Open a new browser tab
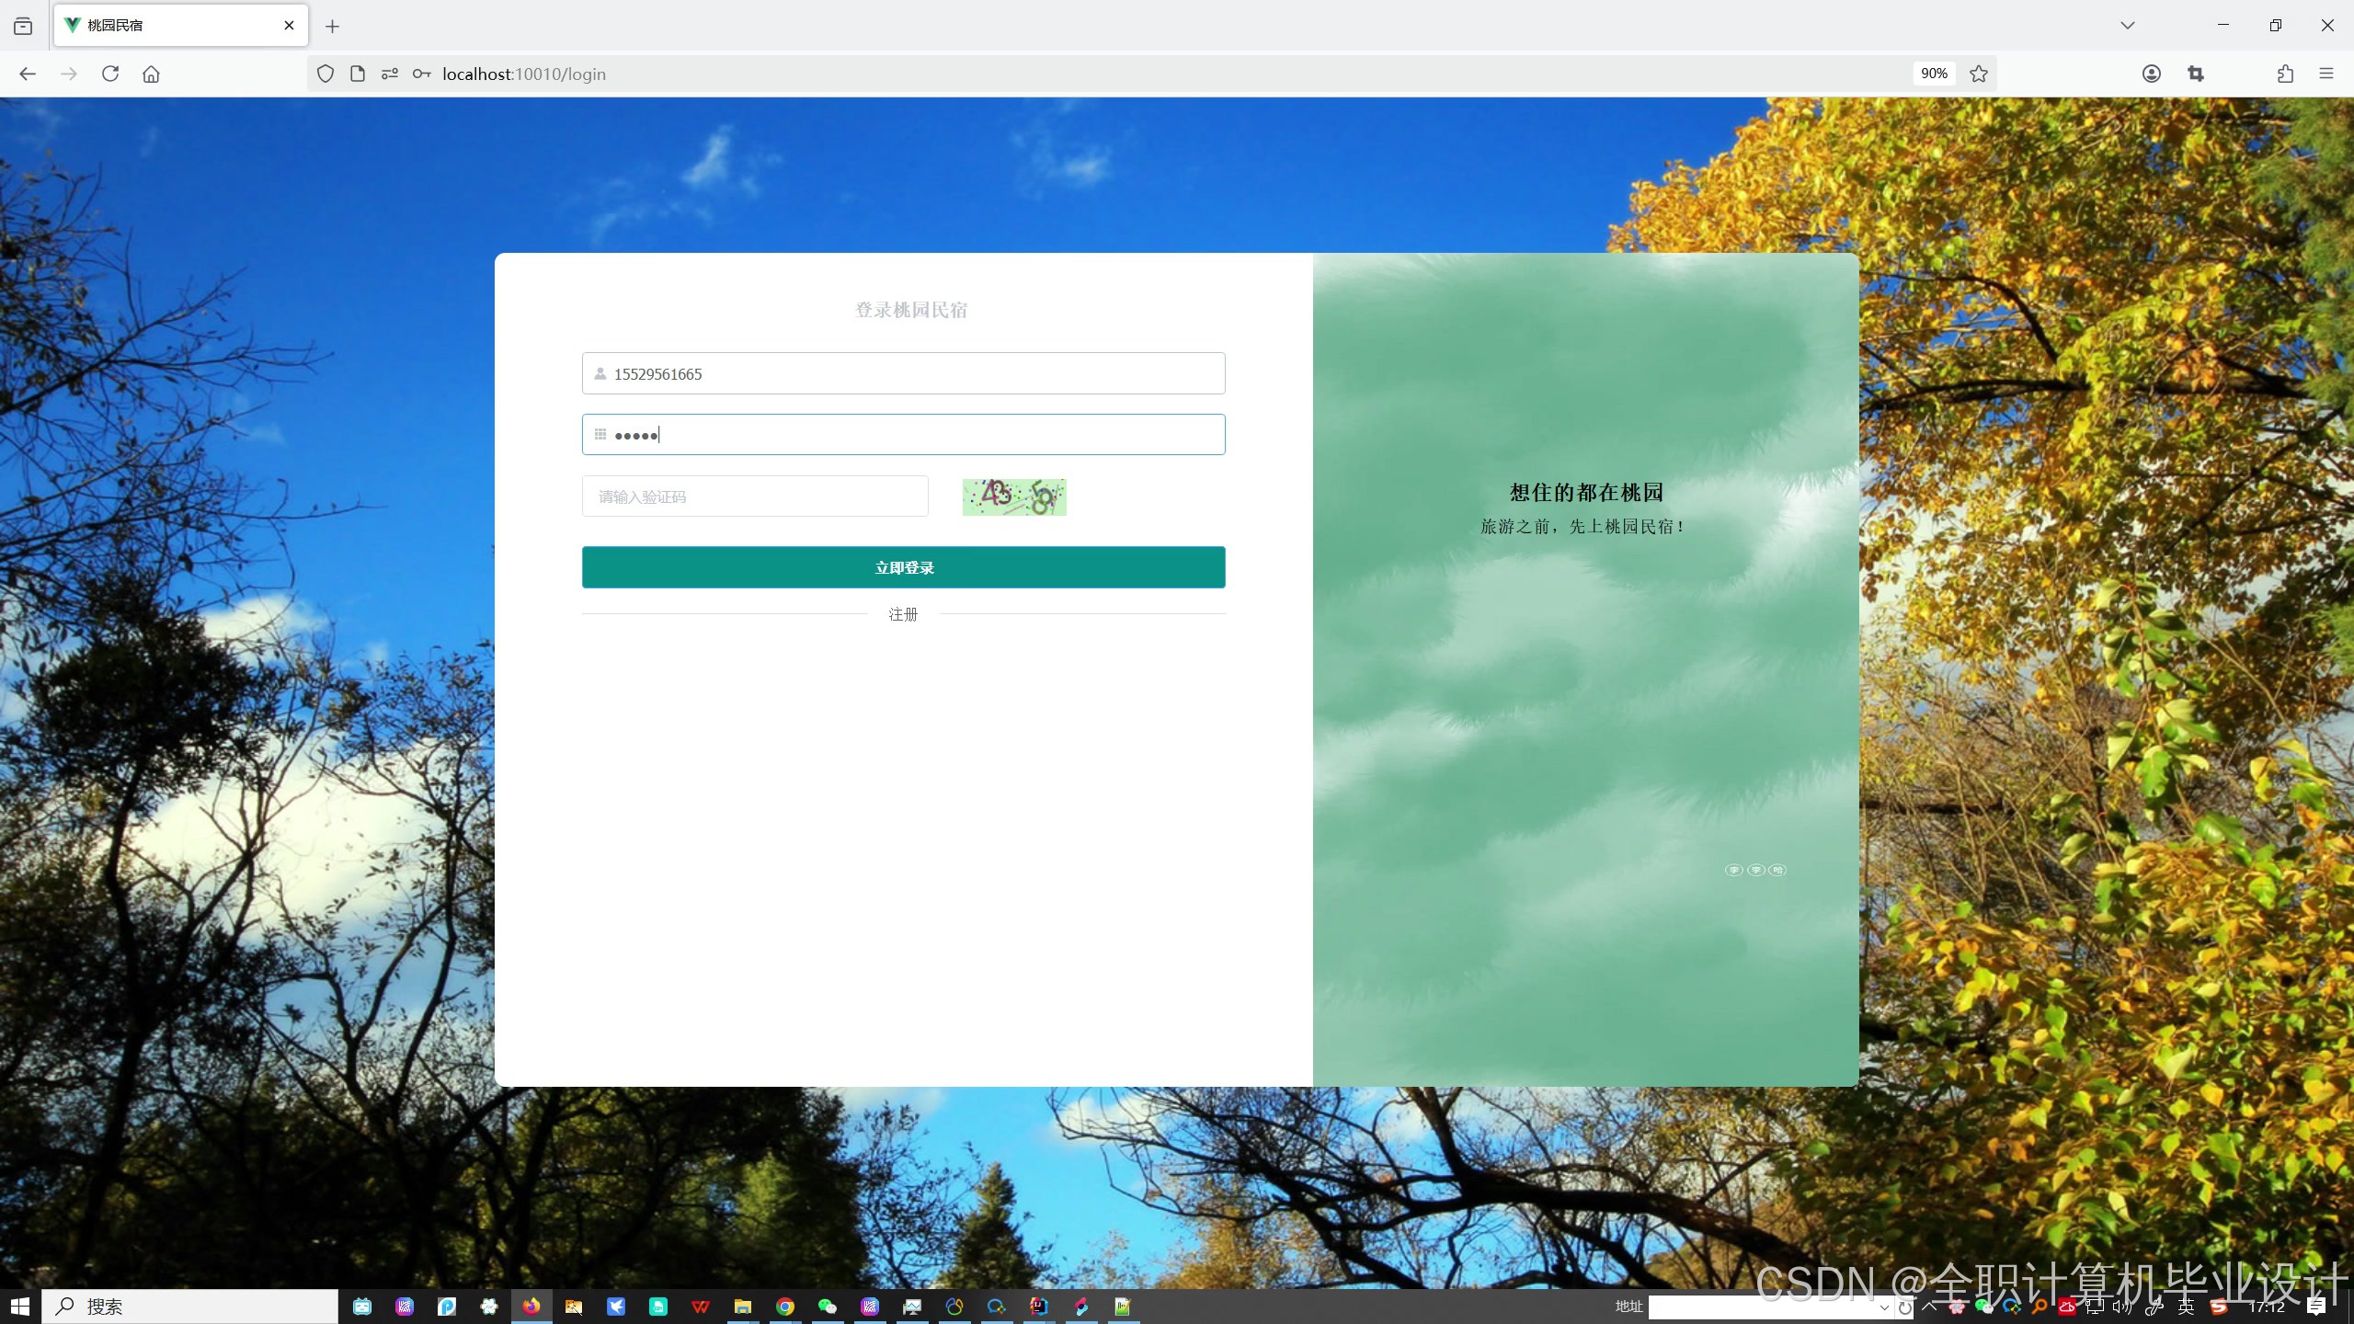The width and height of the screenshot is (2354, 1324). tap(333, 27)
